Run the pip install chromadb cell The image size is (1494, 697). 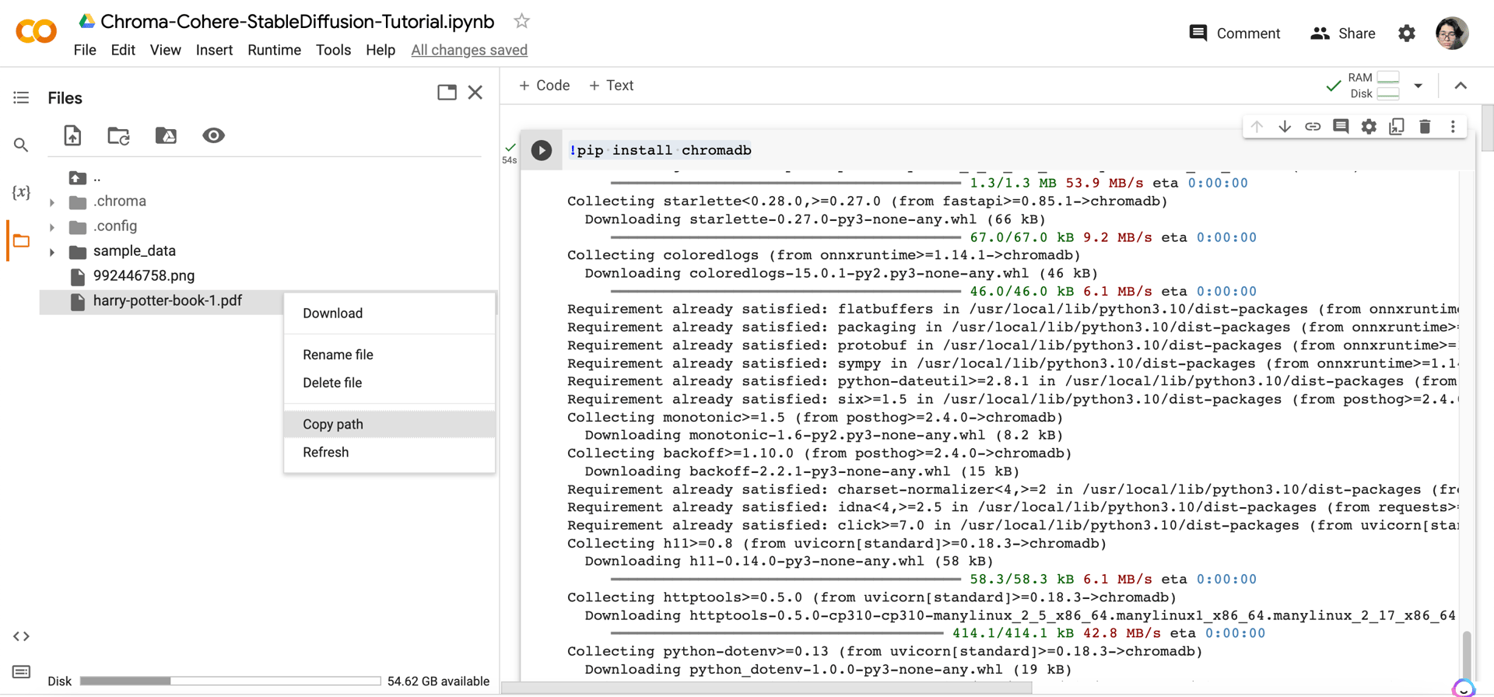(542, 150)
